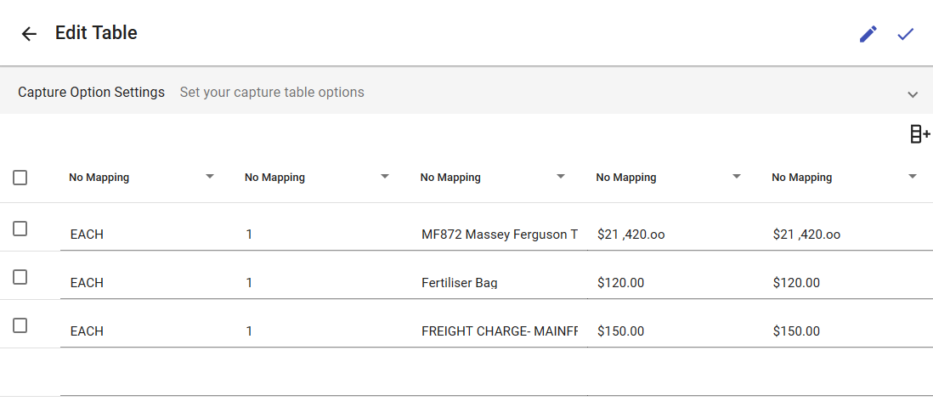
Task: Click the MF872 Massey Ferguson cell
Action: coord(499,235)
